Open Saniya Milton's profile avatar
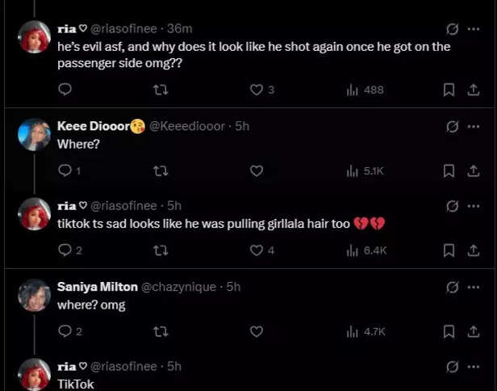The height and width of the screenshot is (391, 497). [35, 295]
